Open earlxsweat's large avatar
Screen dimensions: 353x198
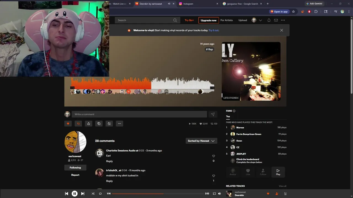pyautogui.click(x=75, y=142)
